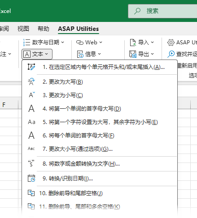
Task: Click the 查找并运行 magnifier play icon
Action: [x=171, y=54]
